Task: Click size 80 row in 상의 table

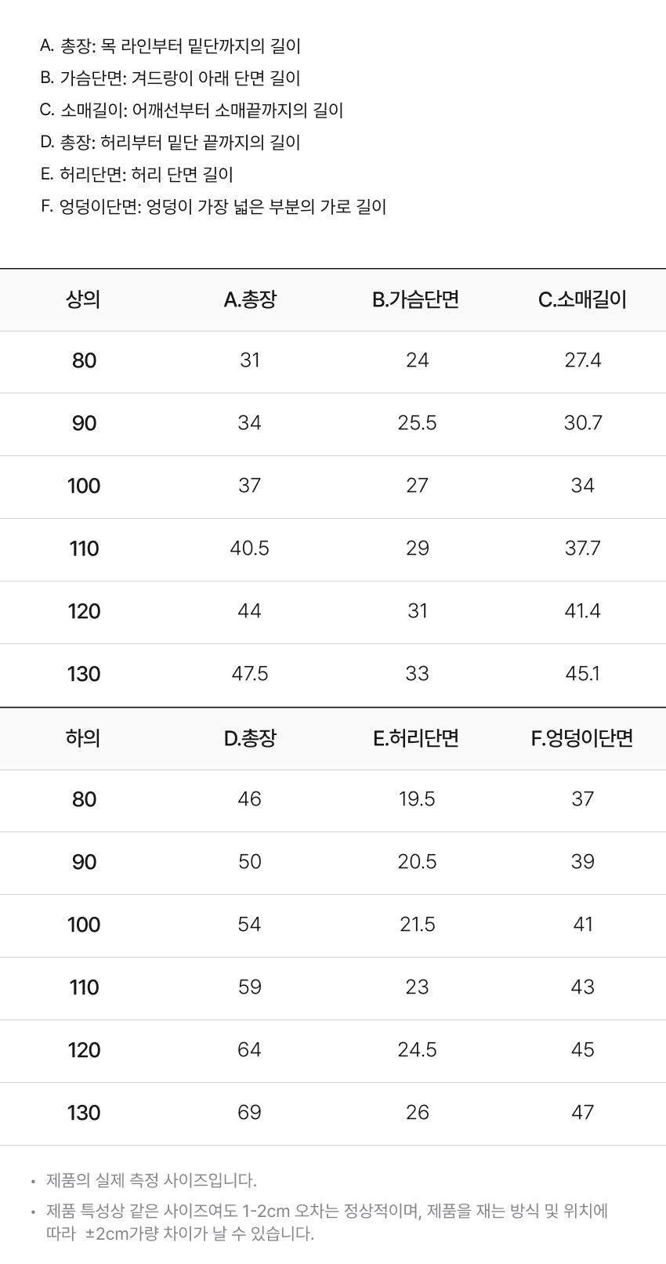Action: [x=333, y=361]
